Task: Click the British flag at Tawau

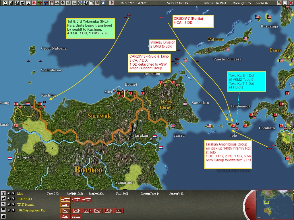Action: click(173, 126)
